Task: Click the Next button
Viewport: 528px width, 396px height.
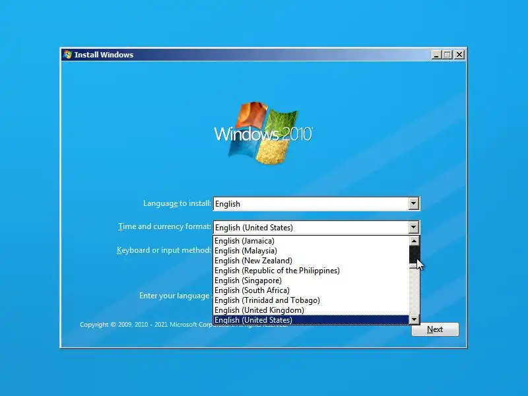Action: pyautogui.click(x=435, y=329)
